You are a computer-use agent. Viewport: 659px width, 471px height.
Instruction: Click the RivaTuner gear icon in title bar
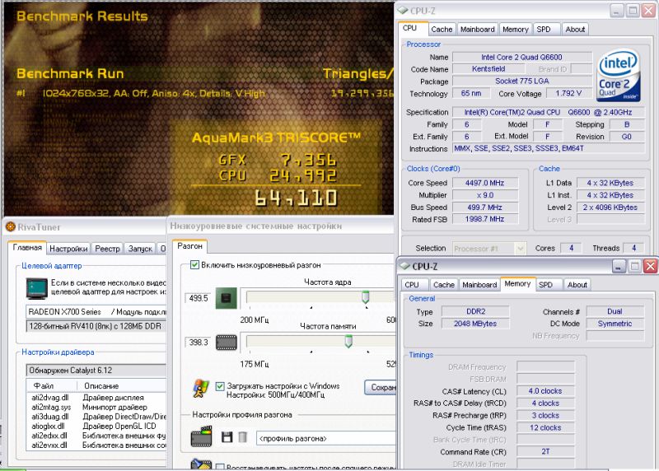point(10,227)
